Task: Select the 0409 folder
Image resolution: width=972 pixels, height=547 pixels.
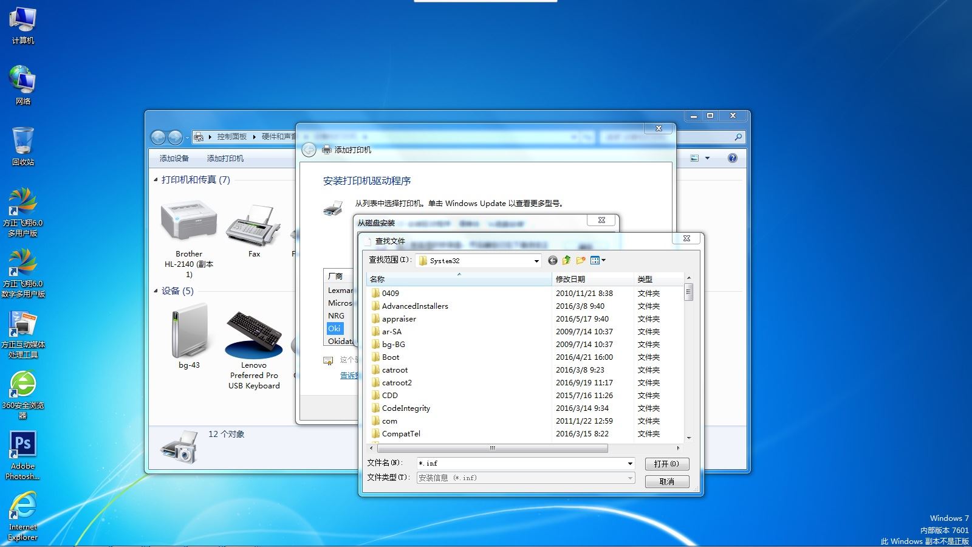Action: tap(391, 293)
